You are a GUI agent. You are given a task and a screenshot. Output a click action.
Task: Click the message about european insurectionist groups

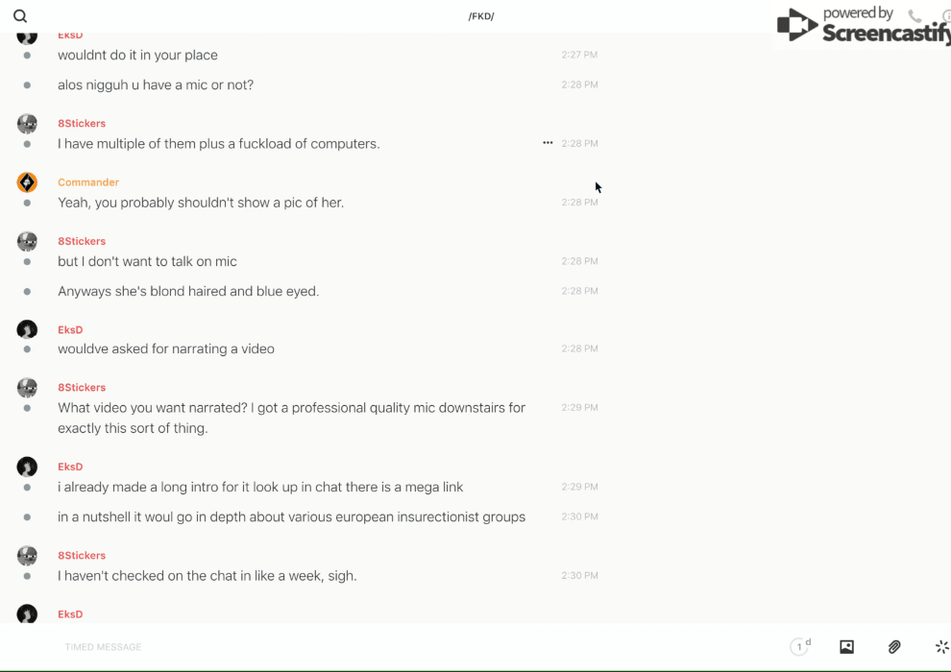pyautogui.click(x=291, y=517)
